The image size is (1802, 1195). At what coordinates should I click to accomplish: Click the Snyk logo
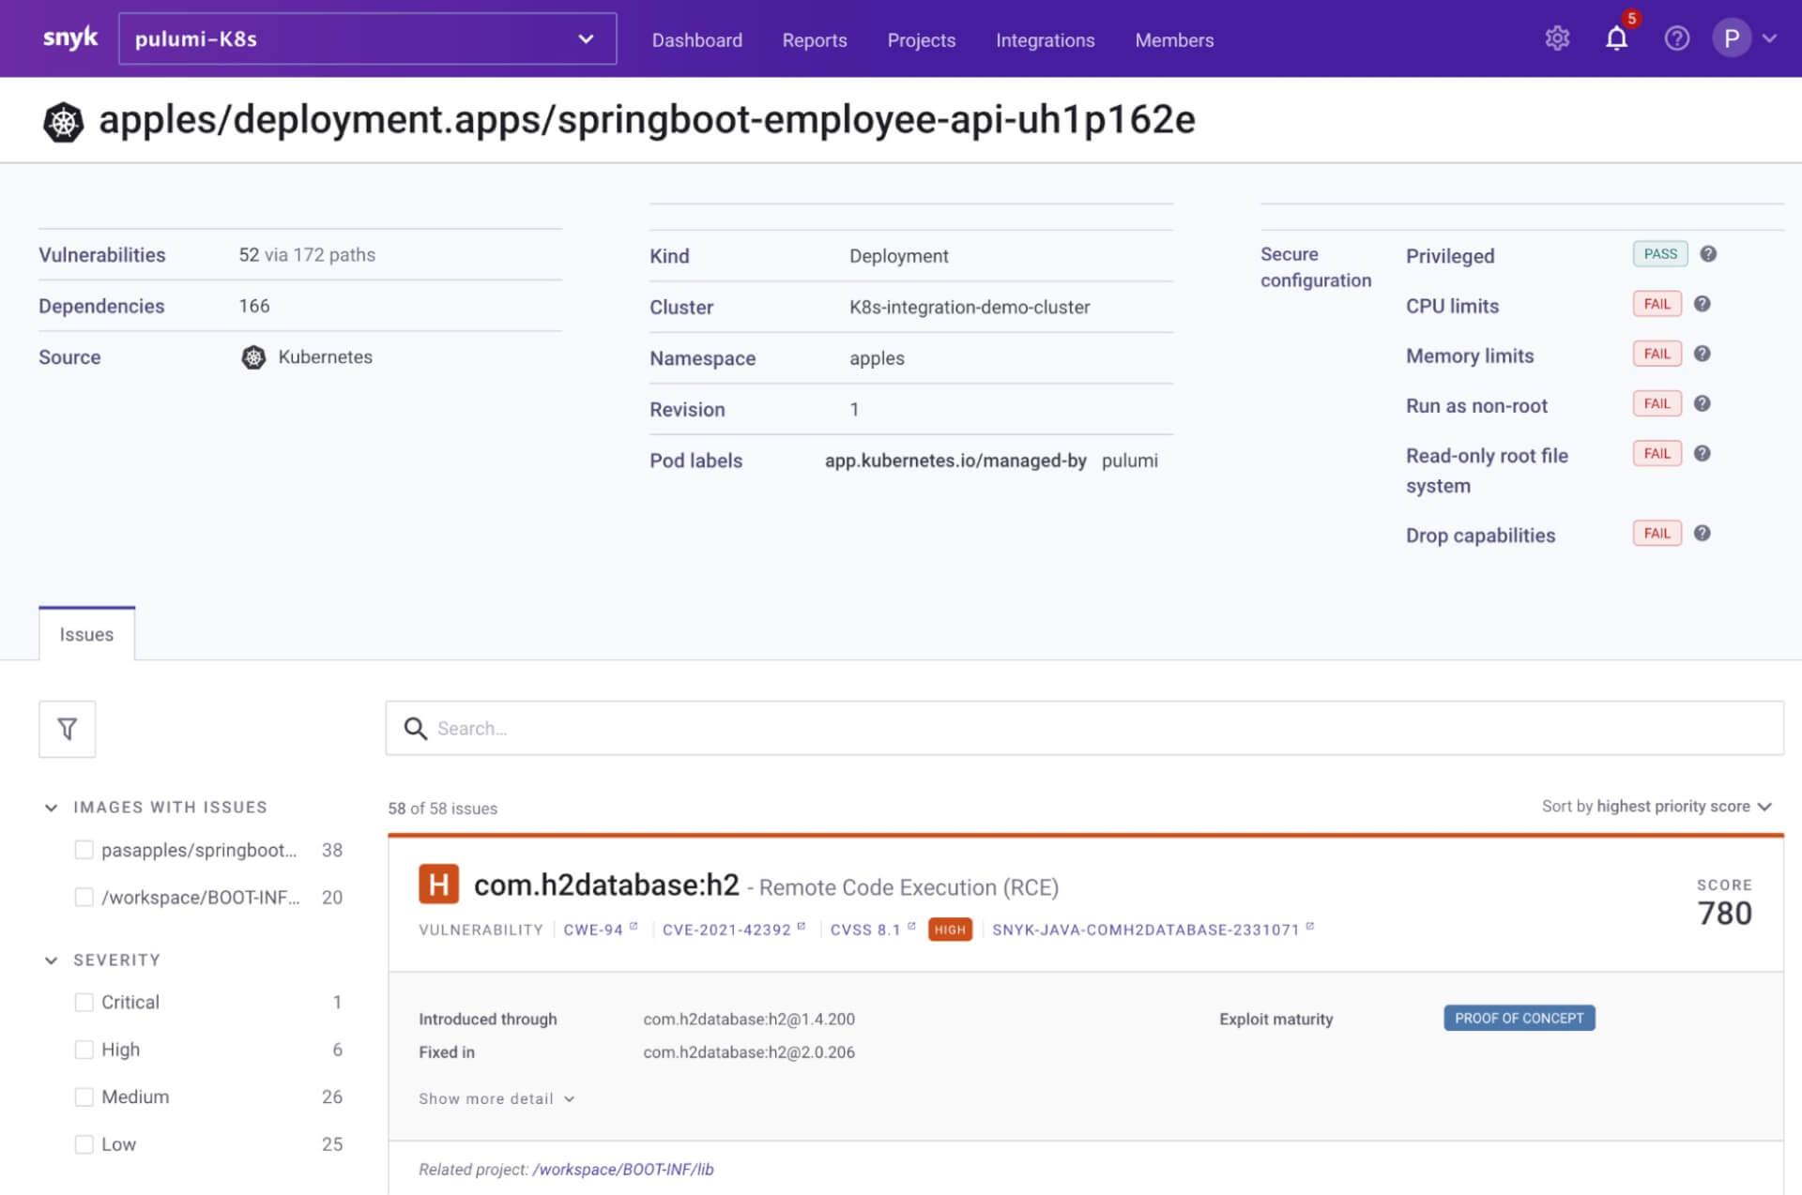[70, 38]
